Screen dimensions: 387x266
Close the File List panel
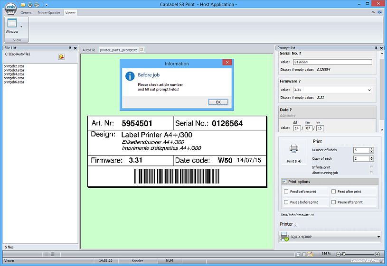(x=76, y=48)
